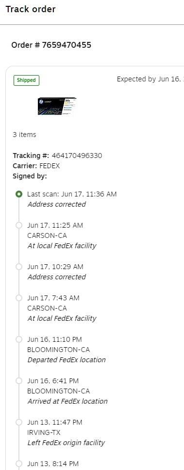The height and width of the screenshot is (470, 184).
Task: Click the Arrived at FedEx location status
Action: click(67, 401)
